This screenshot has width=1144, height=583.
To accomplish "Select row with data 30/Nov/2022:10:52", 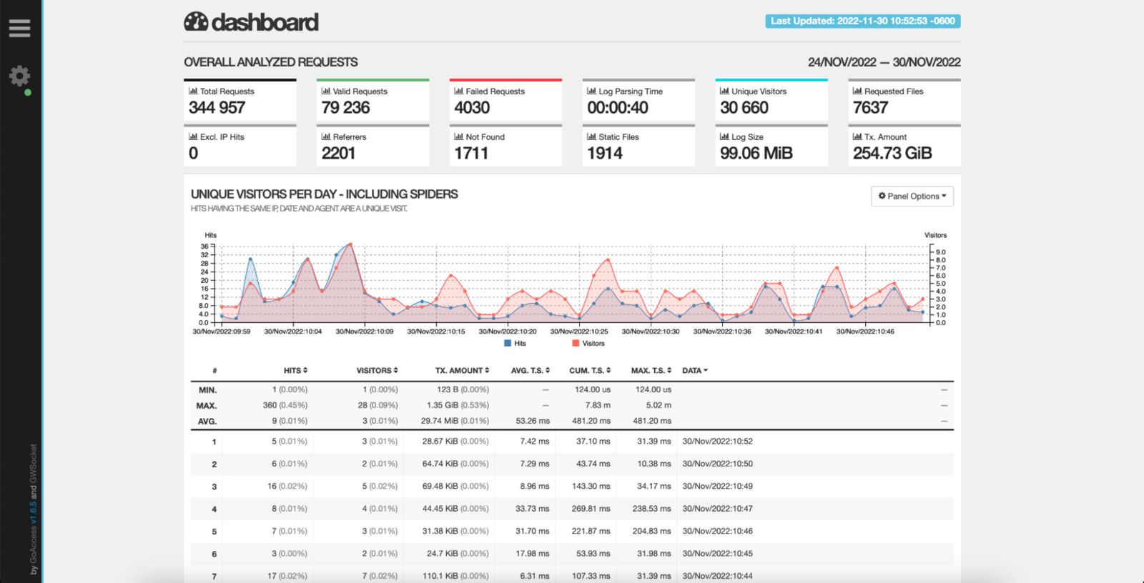I will (572, 442).
